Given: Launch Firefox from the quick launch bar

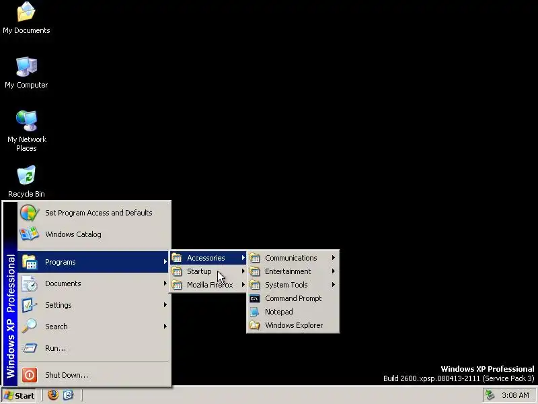Looking at the screenshot, I should [x=53, y=395].
